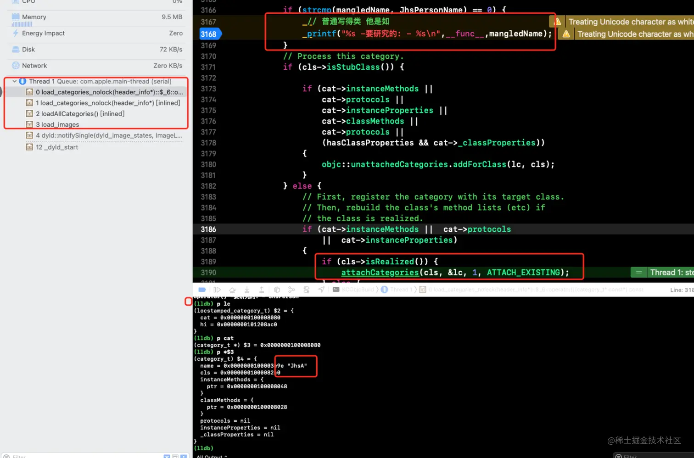
Task: Select frame 12 _dyld_start
Action: pyautogui.click(x=52, y=147)
